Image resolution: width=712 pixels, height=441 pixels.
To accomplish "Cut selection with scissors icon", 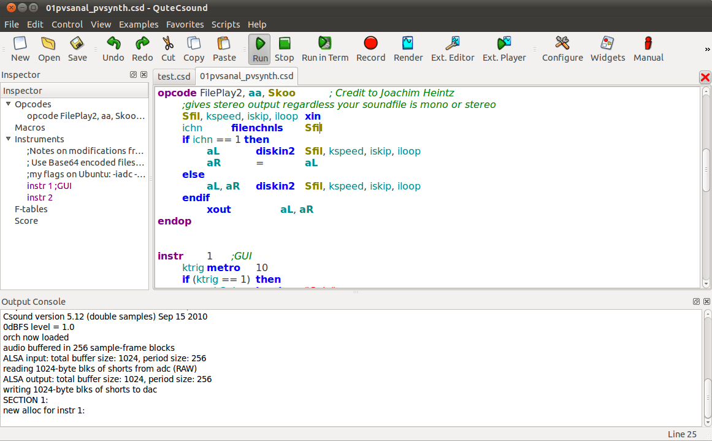I will pos(168,49).
